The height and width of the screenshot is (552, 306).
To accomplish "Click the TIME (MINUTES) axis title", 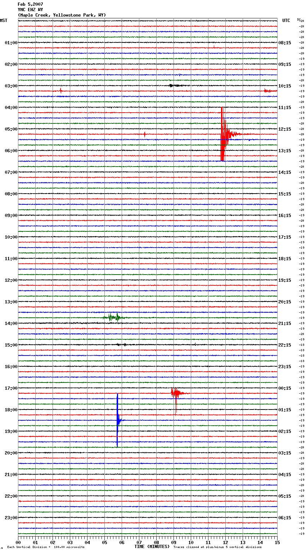I will 152,547.
